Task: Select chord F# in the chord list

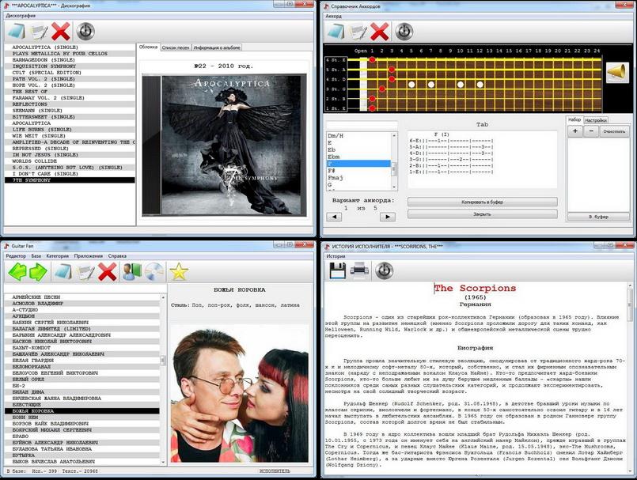Action: pos(358,171)
